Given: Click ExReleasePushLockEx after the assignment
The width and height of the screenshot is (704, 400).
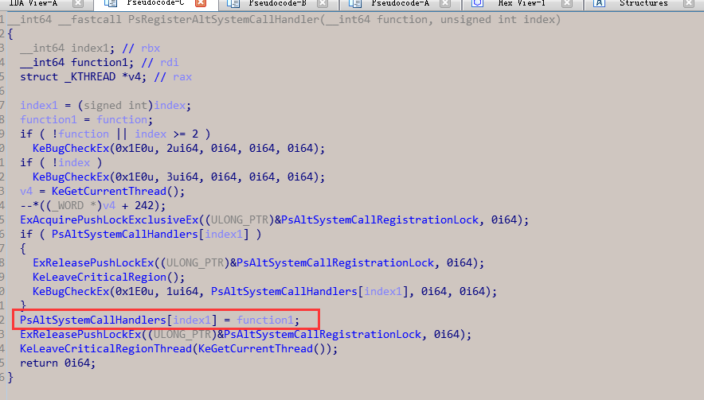Looking at the screenshot, I should pos(80,335).
